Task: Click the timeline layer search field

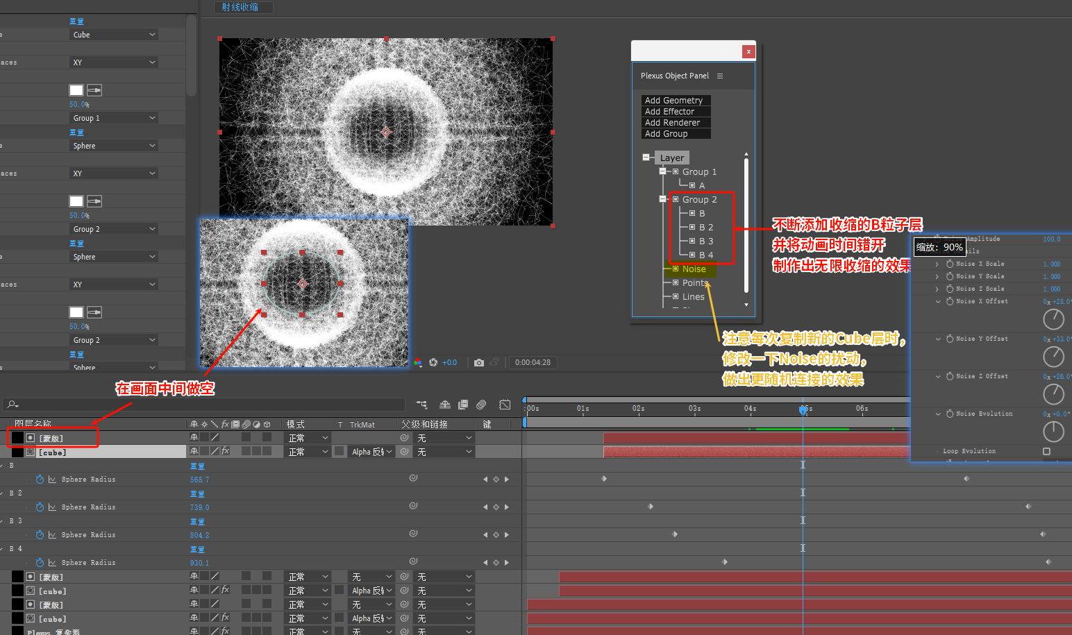Action: tap(205, 404)
